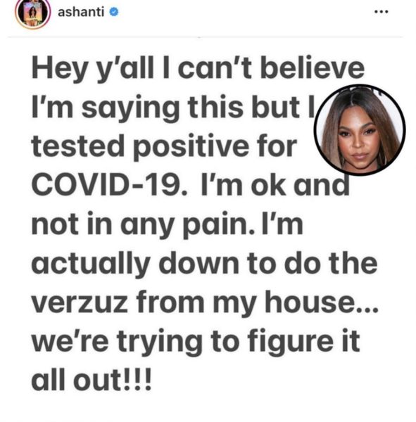Click the word 'positive' in the post
The width and height of the screenshot is (416, 422).
191,148
